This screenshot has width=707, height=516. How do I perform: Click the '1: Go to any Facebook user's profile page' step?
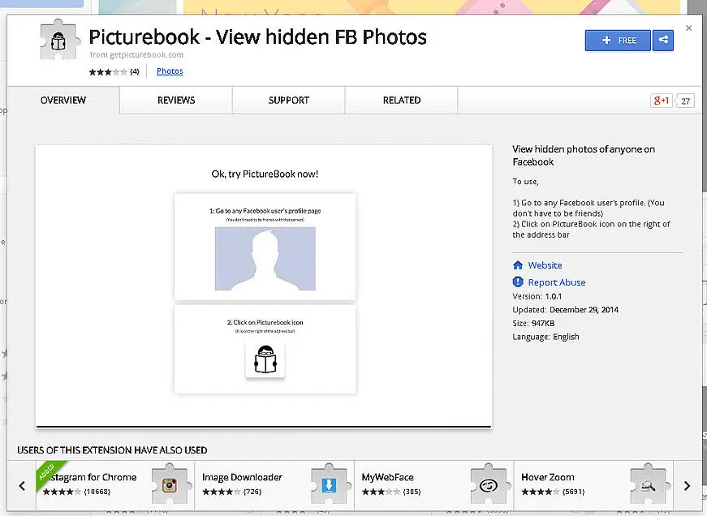[265, 211]
